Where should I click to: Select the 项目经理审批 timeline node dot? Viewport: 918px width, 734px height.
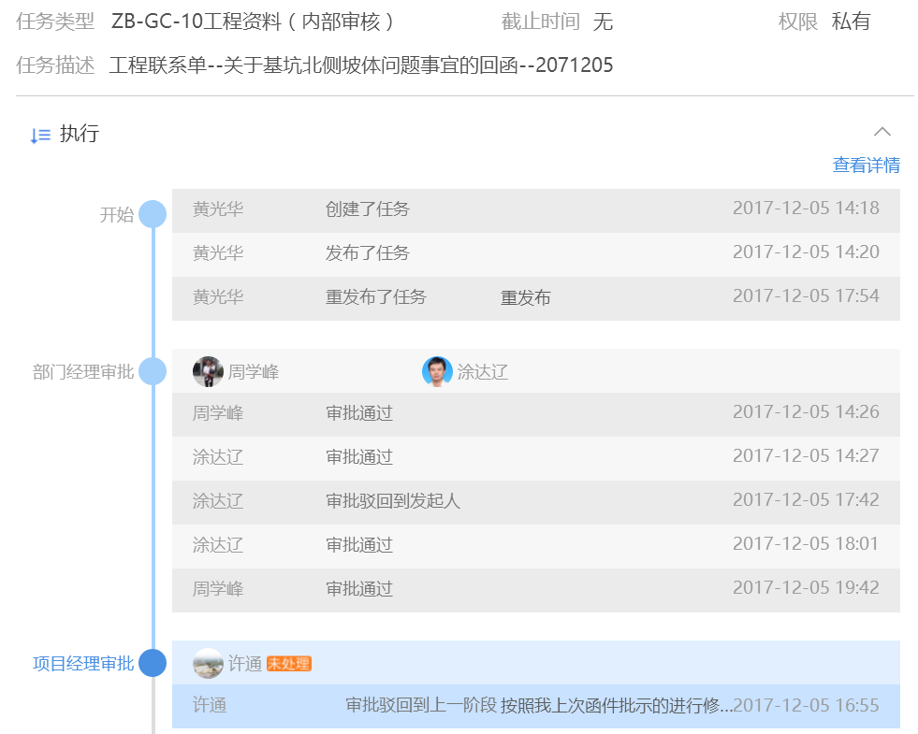pos(153,663)
